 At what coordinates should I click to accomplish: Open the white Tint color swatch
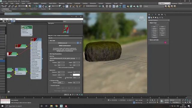pyautogui.click(x=76, y=75)
